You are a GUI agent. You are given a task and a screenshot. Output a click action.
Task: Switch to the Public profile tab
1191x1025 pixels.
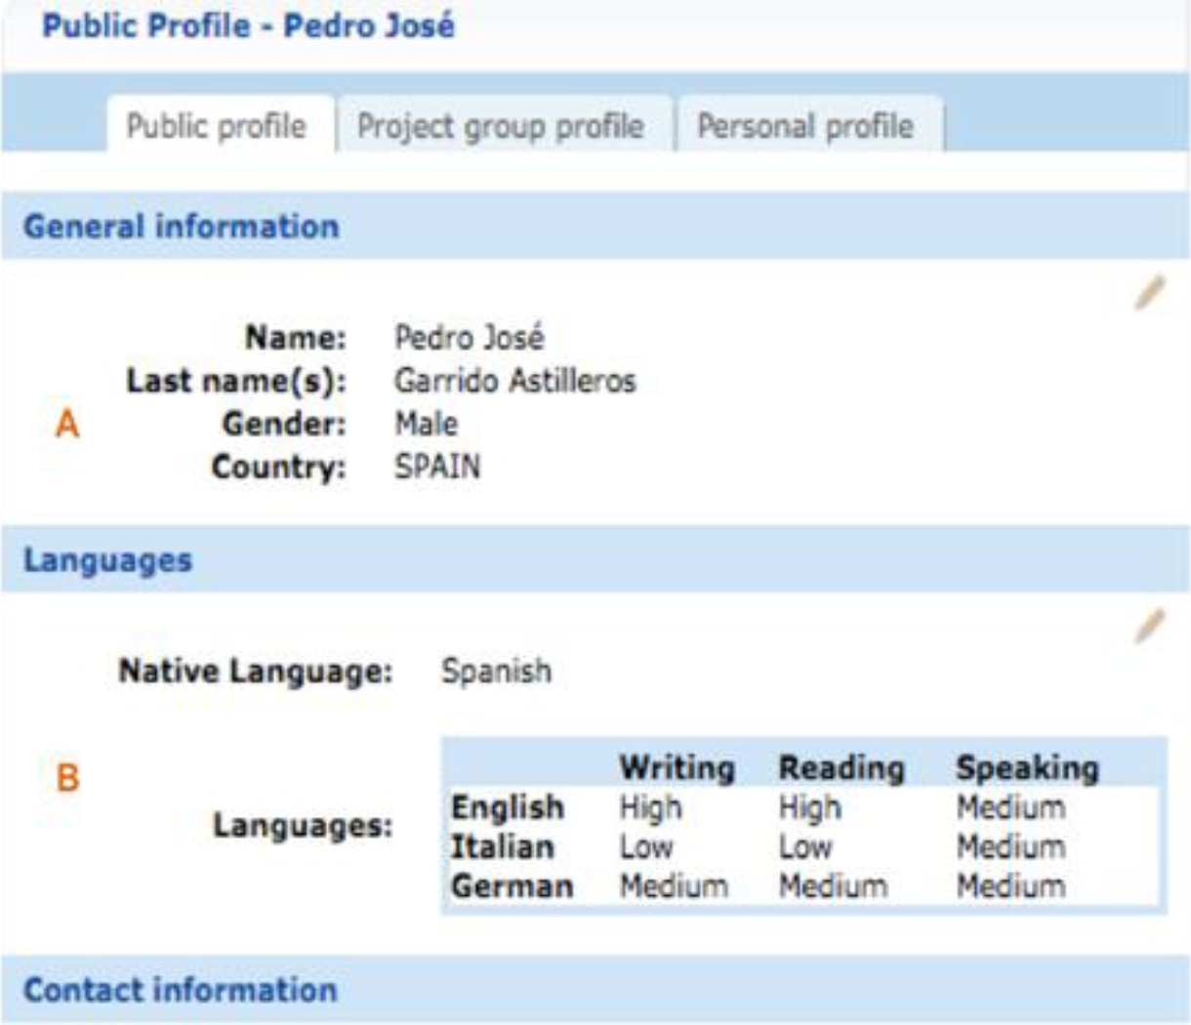(x=217, y=126)
